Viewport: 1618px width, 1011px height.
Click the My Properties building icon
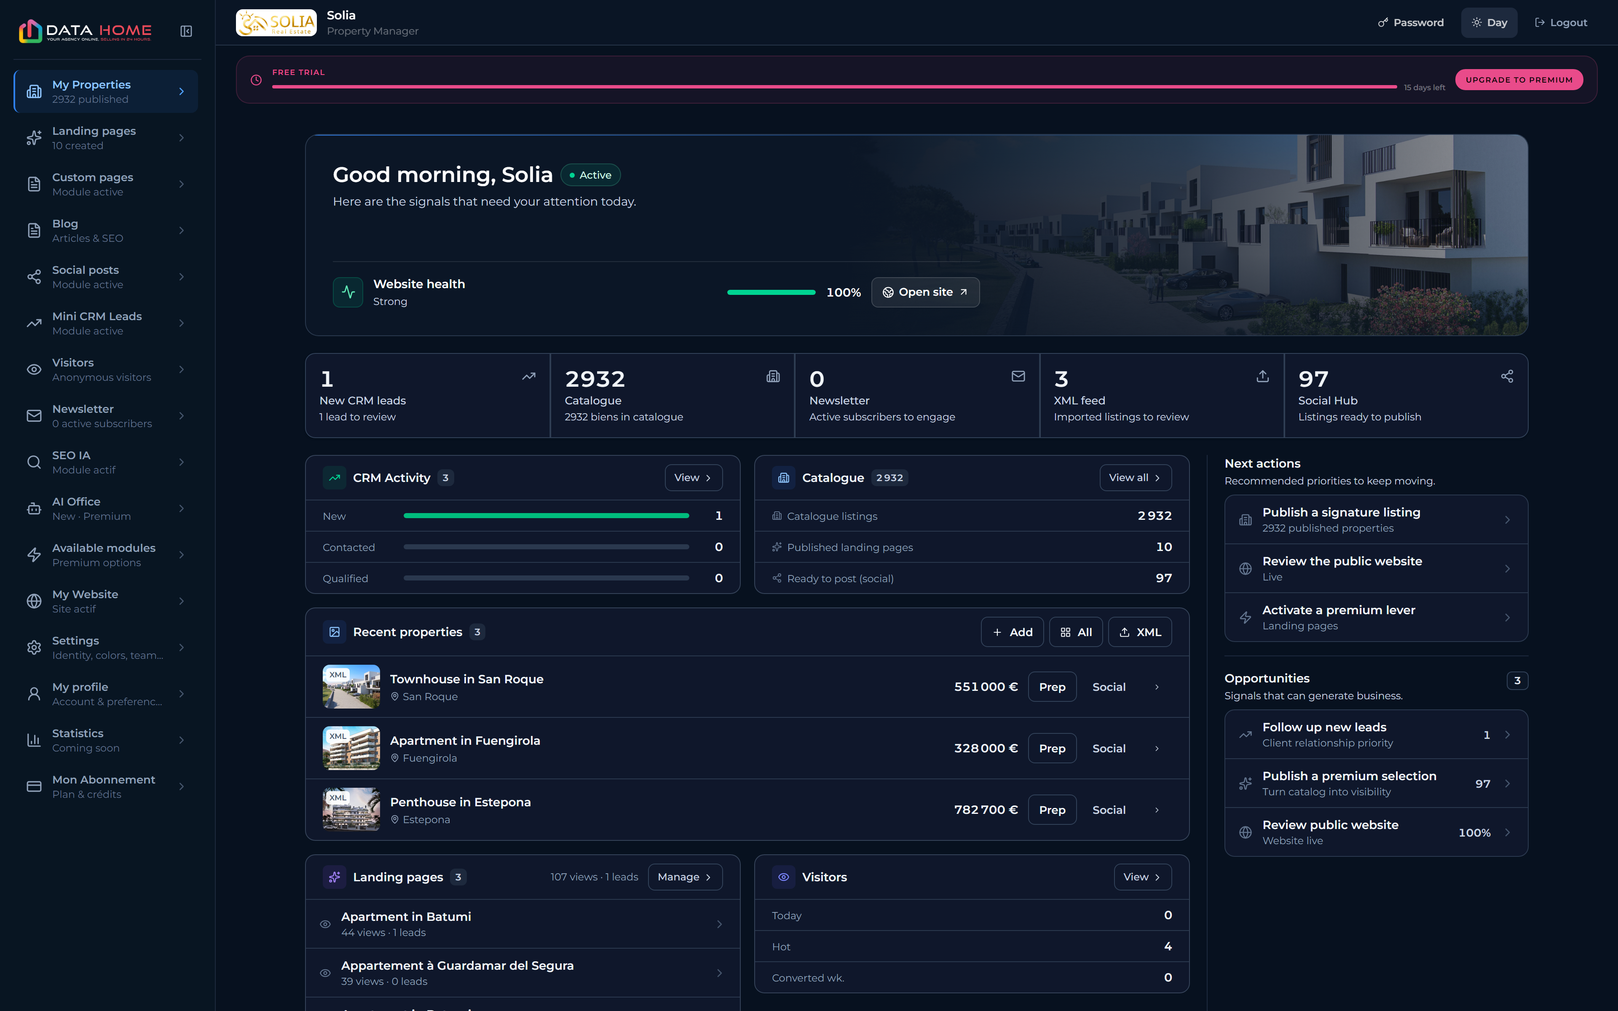point(34,91)
